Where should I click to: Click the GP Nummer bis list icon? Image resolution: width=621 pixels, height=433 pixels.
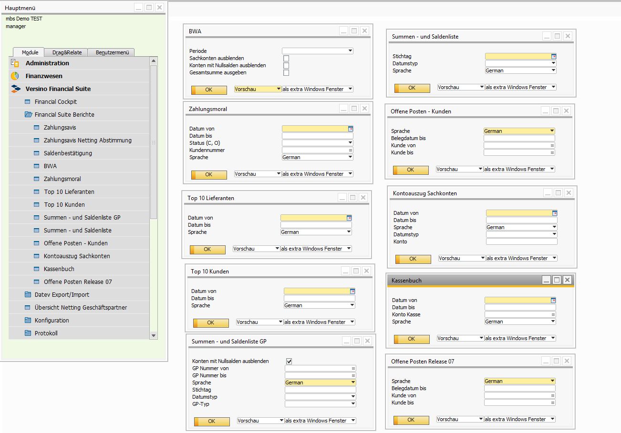pyautogui.click(x=353, y=375)
